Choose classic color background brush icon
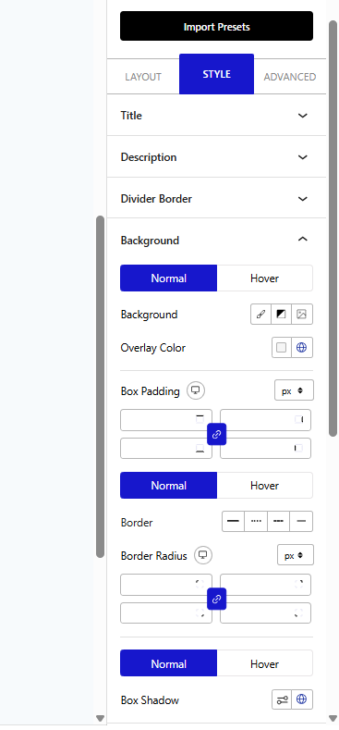 click(x=260, y=315)
